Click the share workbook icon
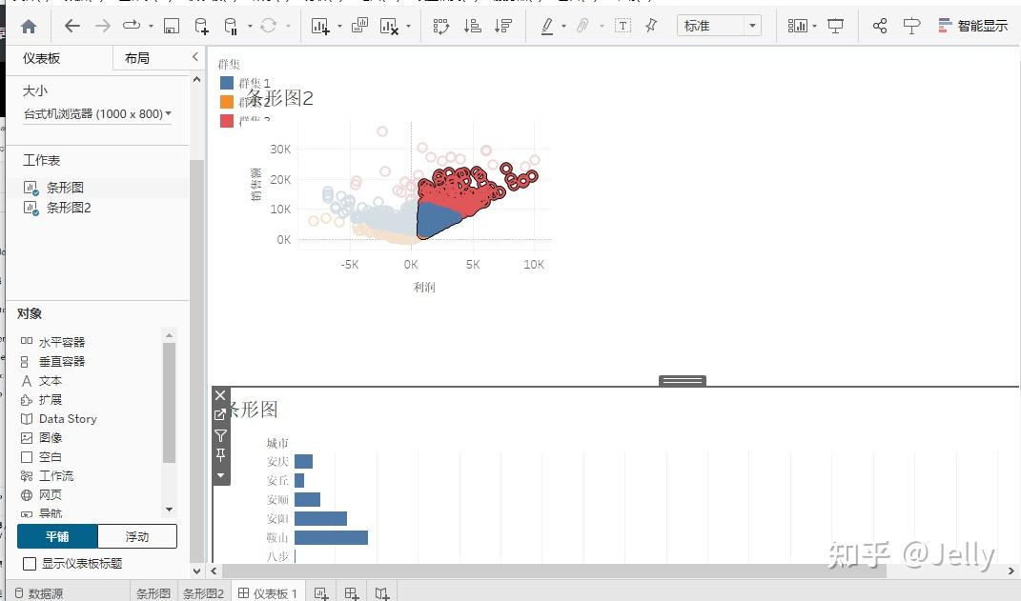This screenshot has height=601, width=1021. pos(880,26)
